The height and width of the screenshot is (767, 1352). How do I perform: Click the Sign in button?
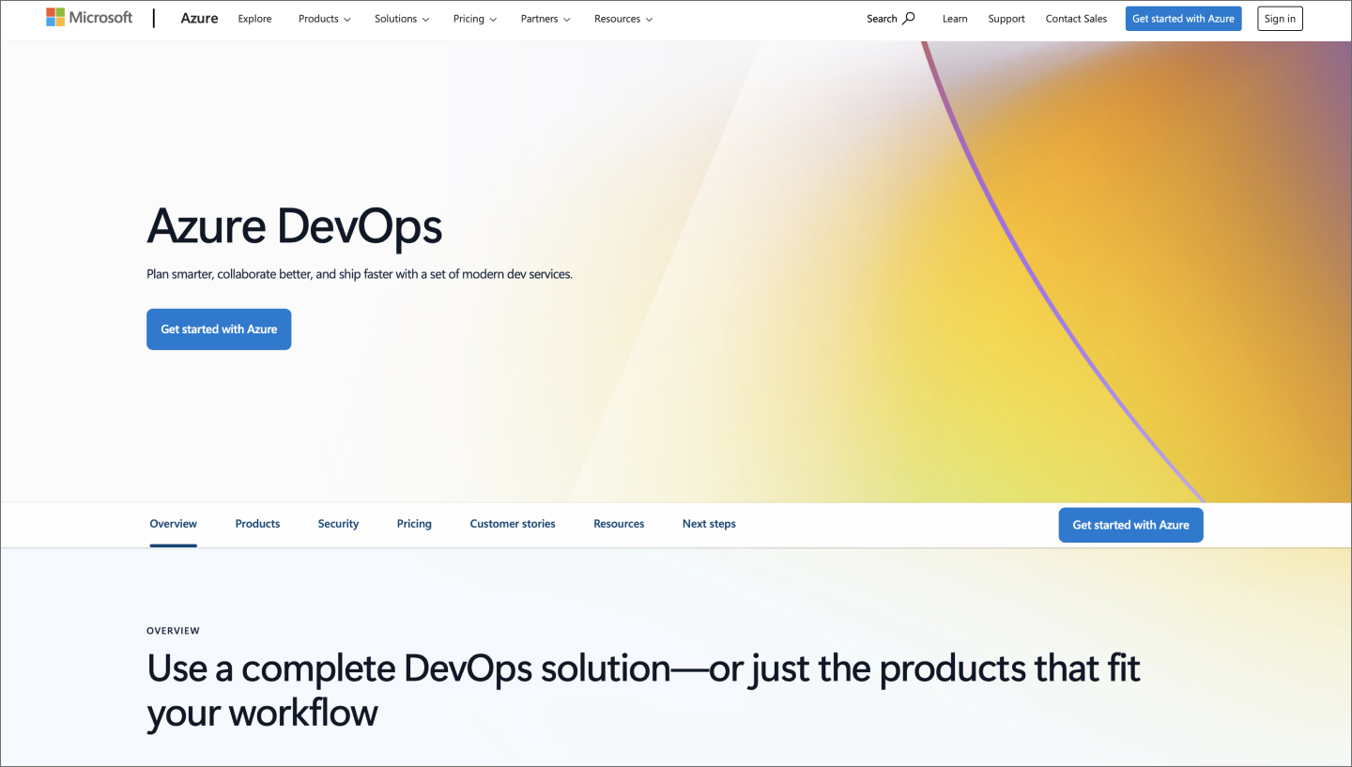click(1280, 19)
